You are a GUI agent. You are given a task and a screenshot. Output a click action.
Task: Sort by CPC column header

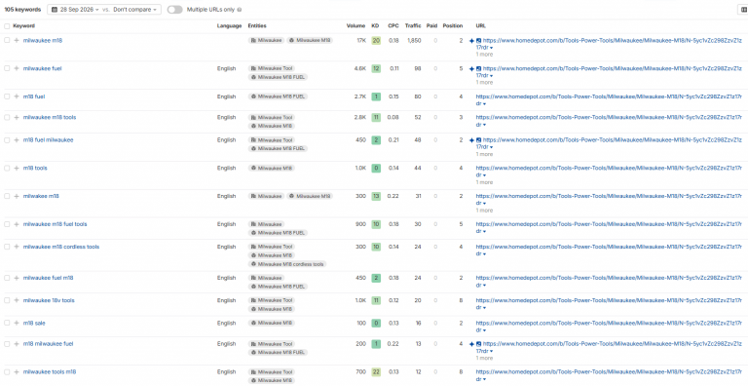[x=393, y=25]
